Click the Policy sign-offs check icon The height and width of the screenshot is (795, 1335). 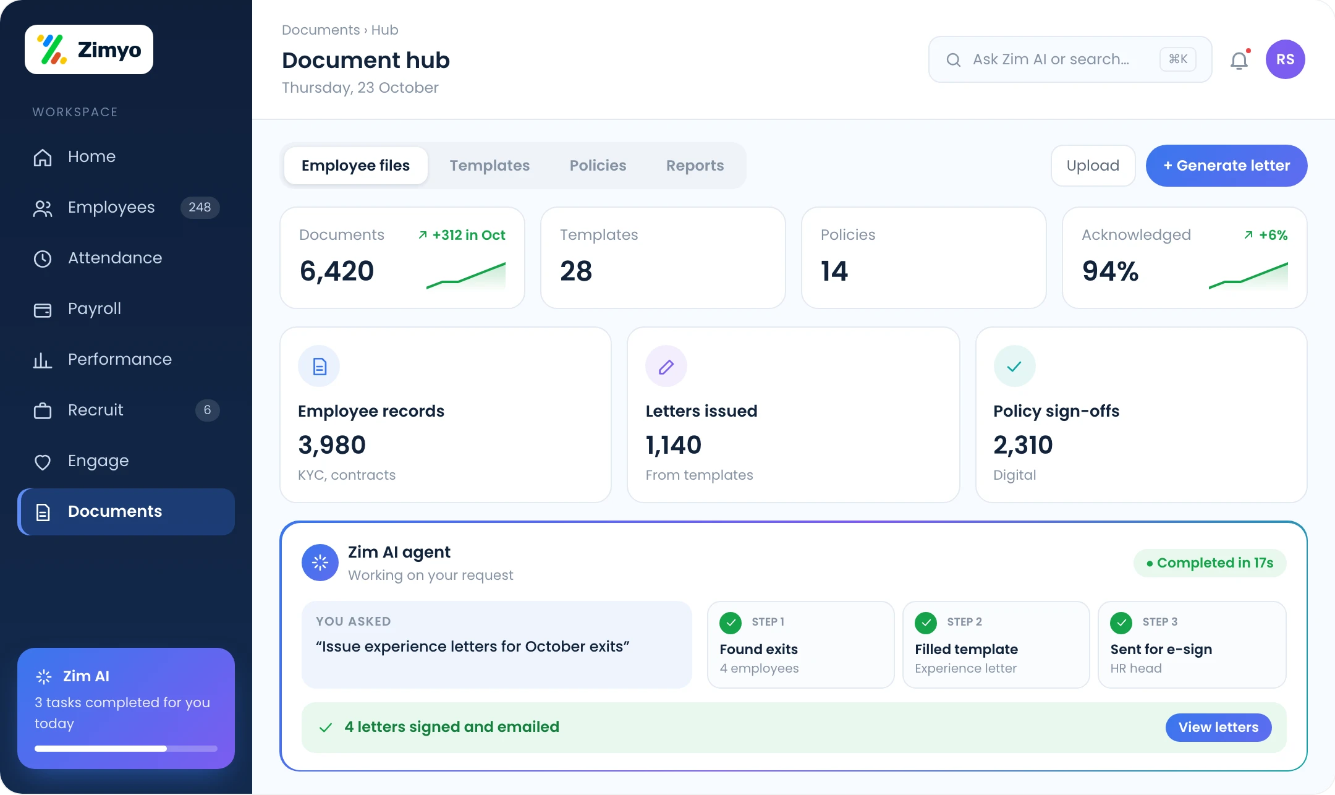pyautogui.click(x=1014, y=366)
